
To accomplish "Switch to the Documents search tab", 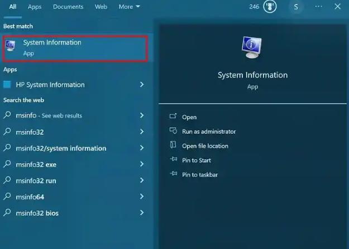I will tap(68, 7).
